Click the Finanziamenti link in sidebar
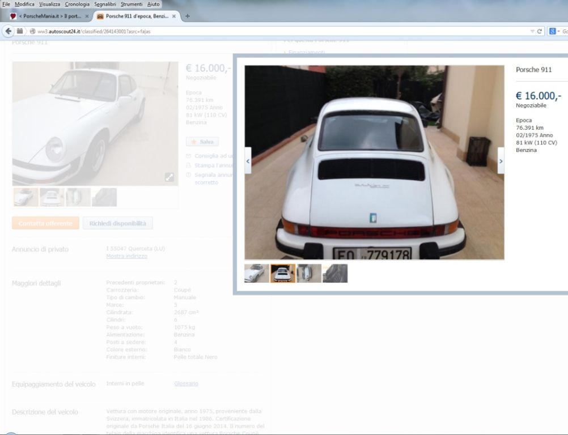568x435 pixels. pos(307,53)
